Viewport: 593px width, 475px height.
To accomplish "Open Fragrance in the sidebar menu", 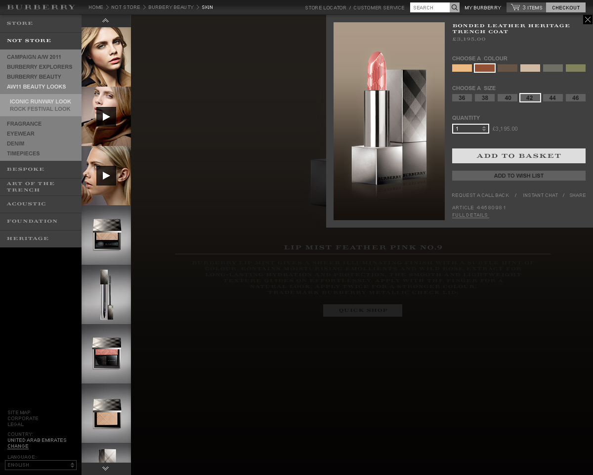I will point(24,124).
